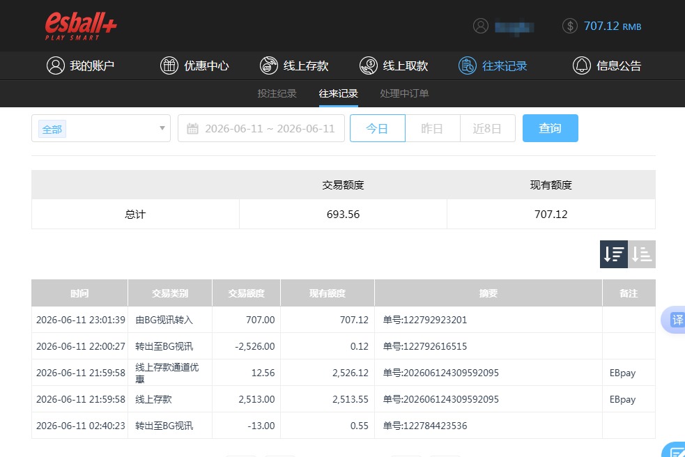Viewport: 685px width, 457px height.
Task: Open 信息公告 menu
Action: point(607,65)
